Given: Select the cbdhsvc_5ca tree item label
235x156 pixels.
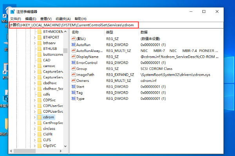Looking at the screenshot, I should (x=53, y=89).
